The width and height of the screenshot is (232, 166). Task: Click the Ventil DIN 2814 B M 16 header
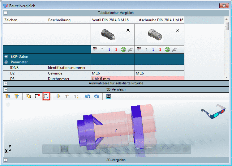pyautogui.click(x=113, y=20)
